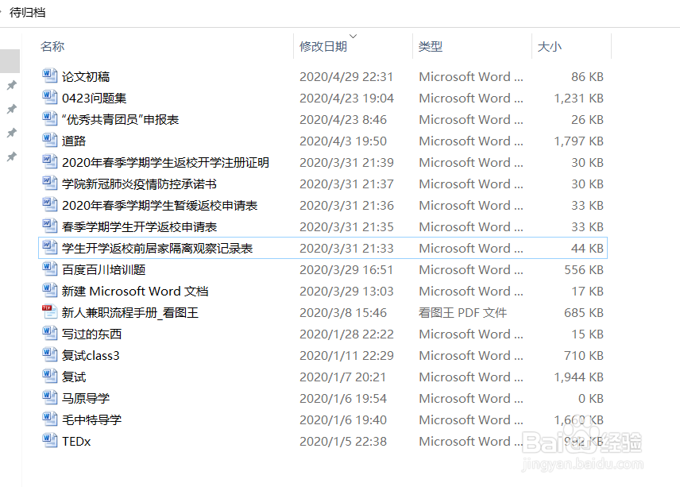Select the icon of "优秀共青团员"申报表
This screenshot has width=680, height=487.
(x=49, y=118)
